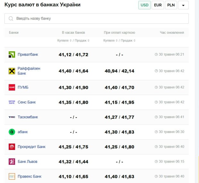Sort cash desk rates by Продаж
The height and width of the screenshot is (183, 199).
click(x=82, y=40)
